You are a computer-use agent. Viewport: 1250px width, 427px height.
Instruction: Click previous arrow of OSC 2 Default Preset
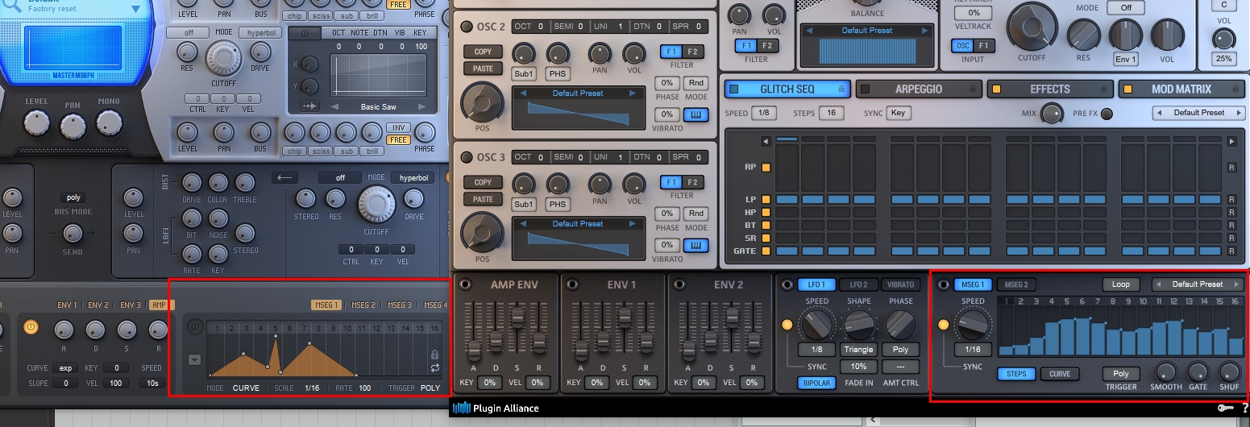(521, 93)
